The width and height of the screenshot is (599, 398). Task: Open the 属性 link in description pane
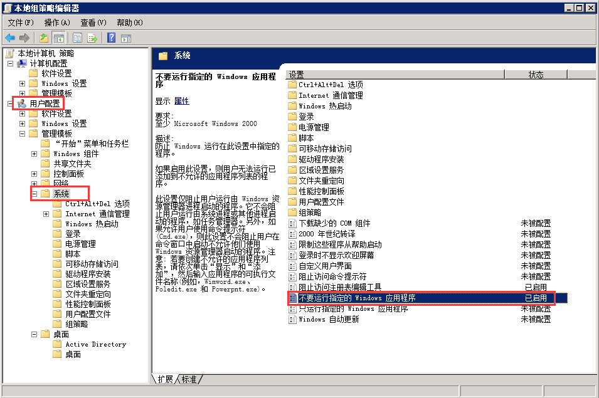(x=181, y=101)
